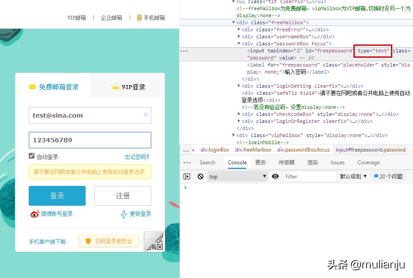Click the console Filter input field
Image resolution: width=413 pixels, height=278 pixels.
pyautogui.click(x=309, y=176)
